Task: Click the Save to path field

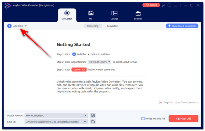Action: pyautogui.click(x=53, y=122)
